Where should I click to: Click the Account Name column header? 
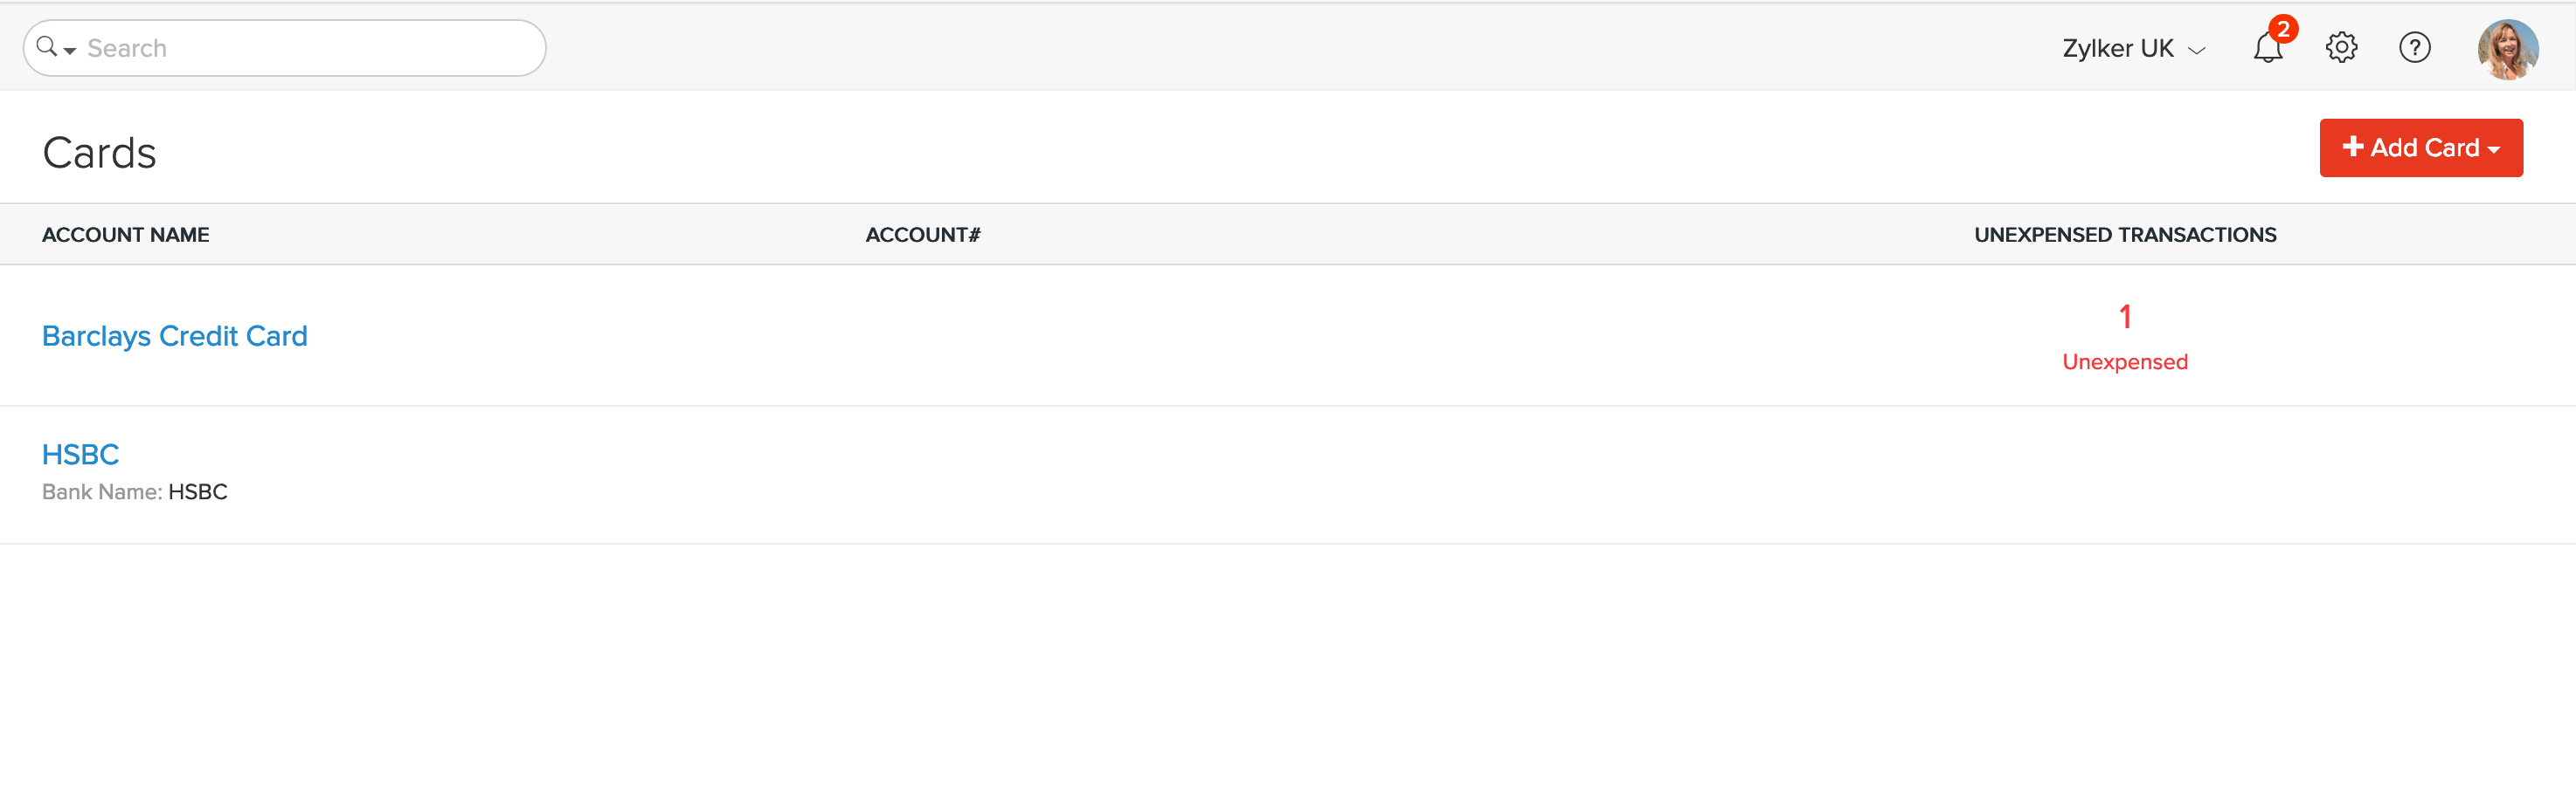point(126,235)
